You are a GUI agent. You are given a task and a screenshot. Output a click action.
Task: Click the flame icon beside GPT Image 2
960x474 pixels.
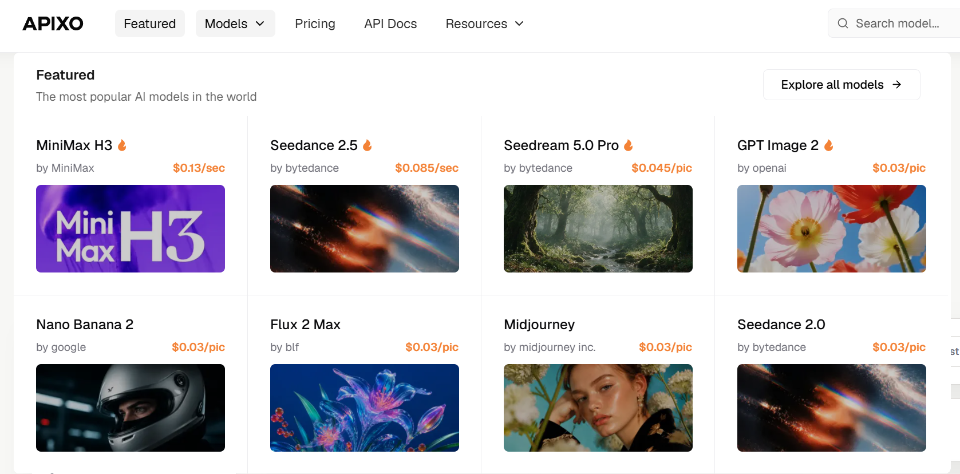(x=829, y=145)
